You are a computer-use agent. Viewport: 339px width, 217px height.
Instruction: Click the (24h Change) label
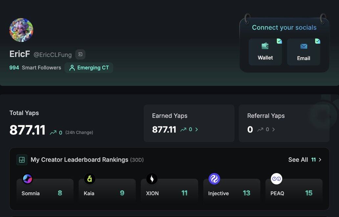pyautogui.click(x=79, y=132)
